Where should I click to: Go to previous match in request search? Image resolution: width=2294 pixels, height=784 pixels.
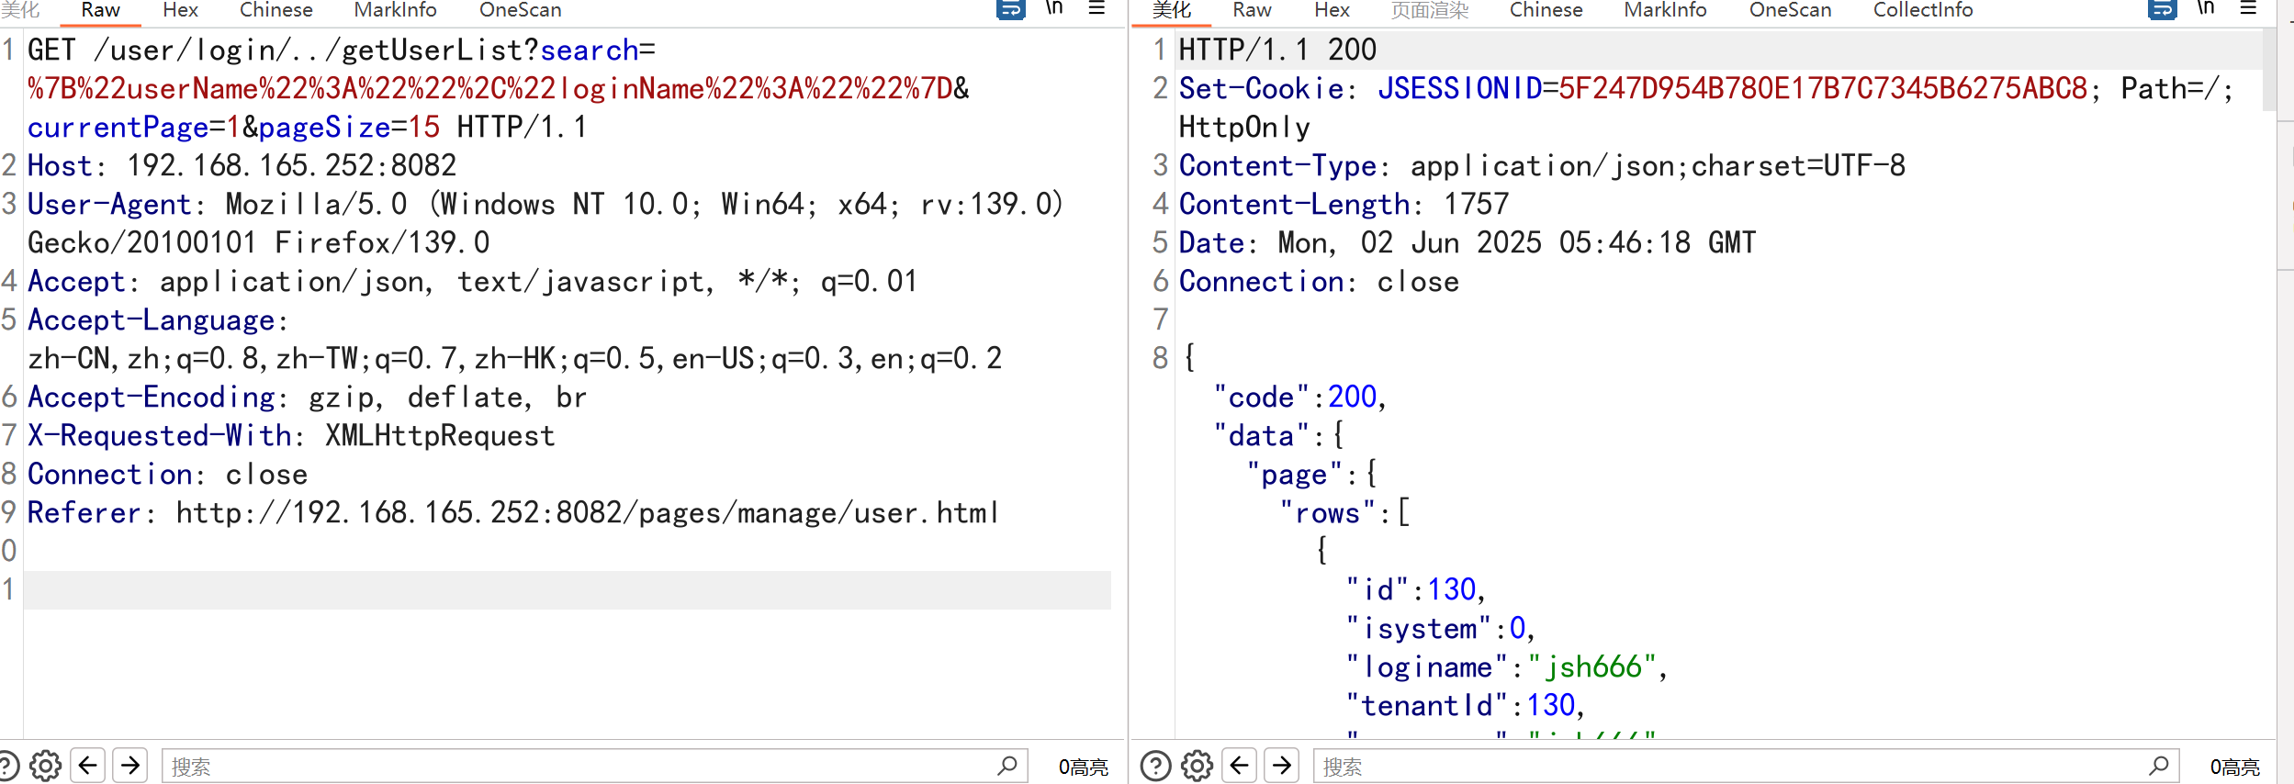[x=88, y=766]
